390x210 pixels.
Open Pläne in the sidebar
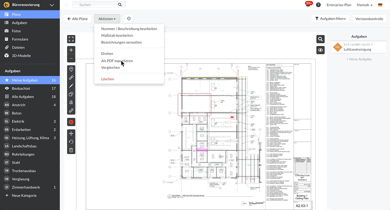pos(30,14)
